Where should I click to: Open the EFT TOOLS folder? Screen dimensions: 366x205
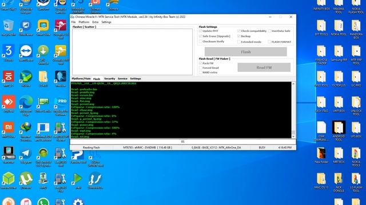click(x=321, y=27)
